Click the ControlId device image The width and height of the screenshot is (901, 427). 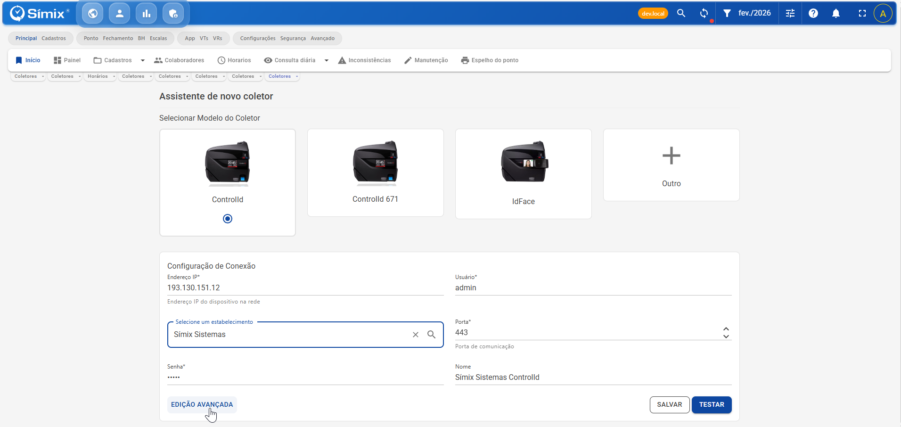tap(228, 163)
